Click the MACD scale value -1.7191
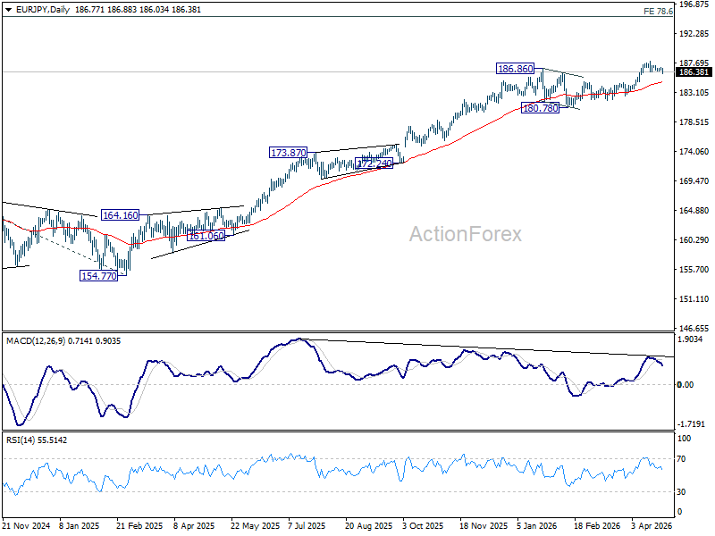Viewport: 715px width, 536px height. [691, 423]
